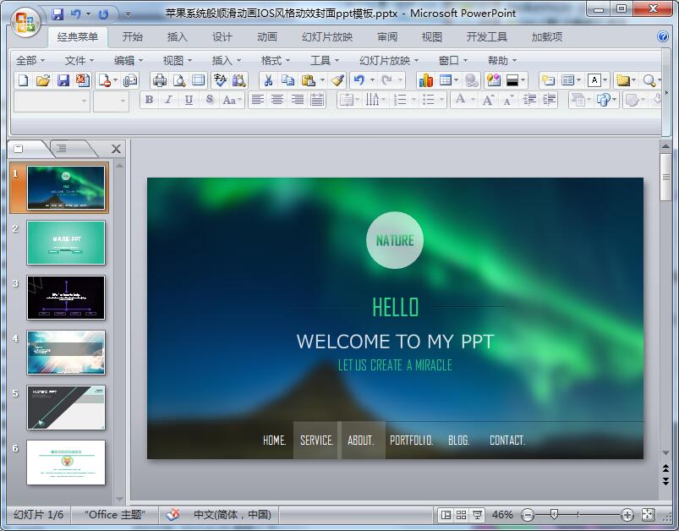Cut the selection with scissors icon

pos(268,80)
